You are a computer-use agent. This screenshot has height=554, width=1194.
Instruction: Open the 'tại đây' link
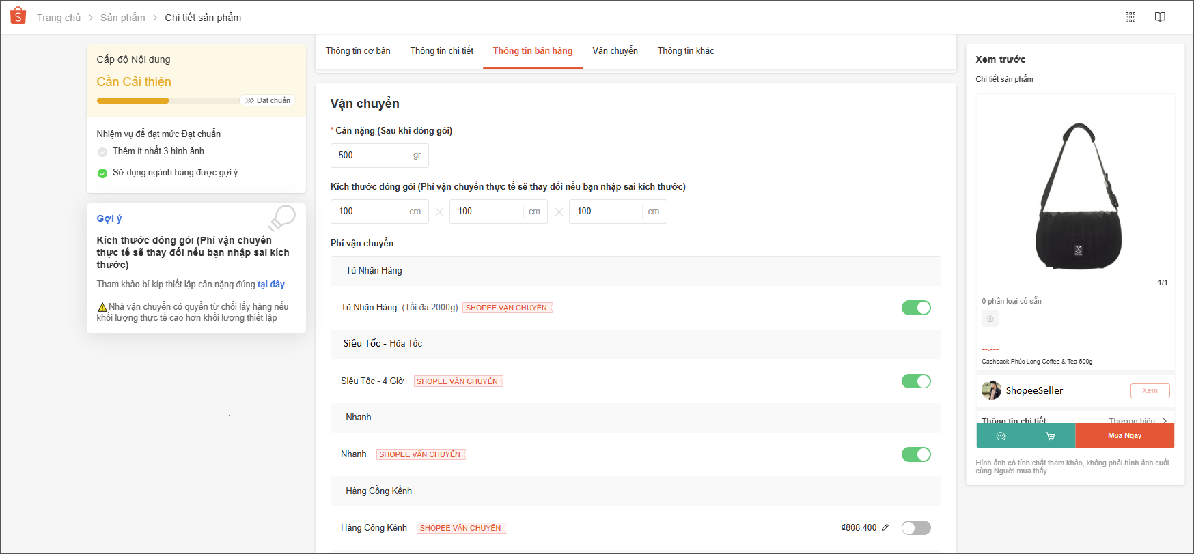pyautogui.click(x=271, y=284)
